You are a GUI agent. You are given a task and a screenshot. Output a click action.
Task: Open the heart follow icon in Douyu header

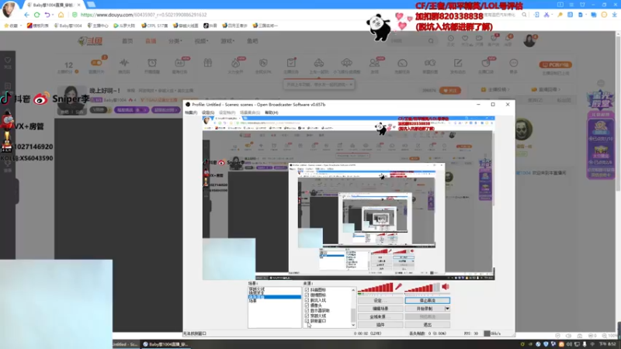465,39
